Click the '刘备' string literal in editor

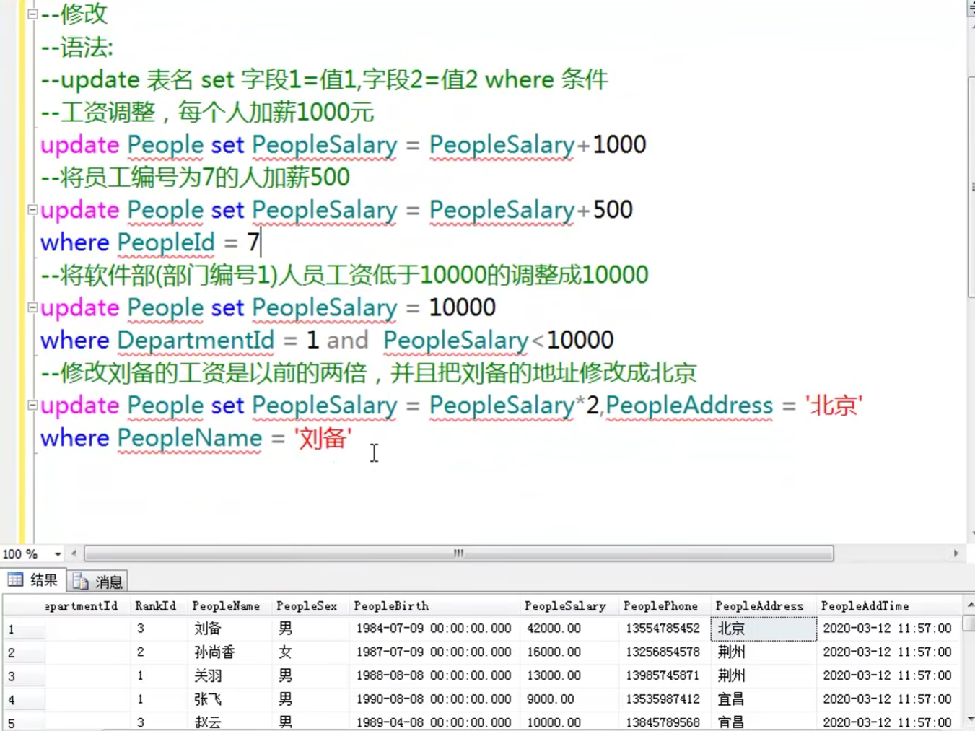point(323,438)
